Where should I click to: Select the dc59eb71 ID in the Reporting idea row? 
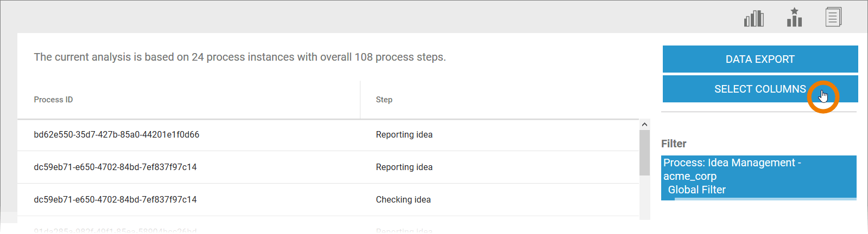coord(115,167)
